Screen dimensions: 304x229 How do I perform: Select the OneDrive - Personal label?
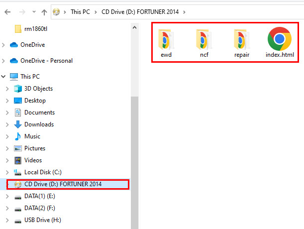tap(47, 61)
